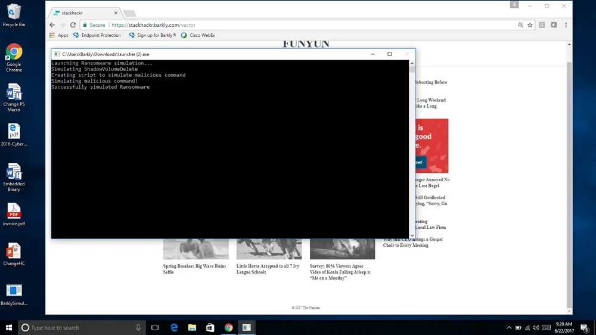This screenshot has height=335, width=596.
Task: Open the Google Chrome desktop shortcut
Action: (x=14, y=58)
